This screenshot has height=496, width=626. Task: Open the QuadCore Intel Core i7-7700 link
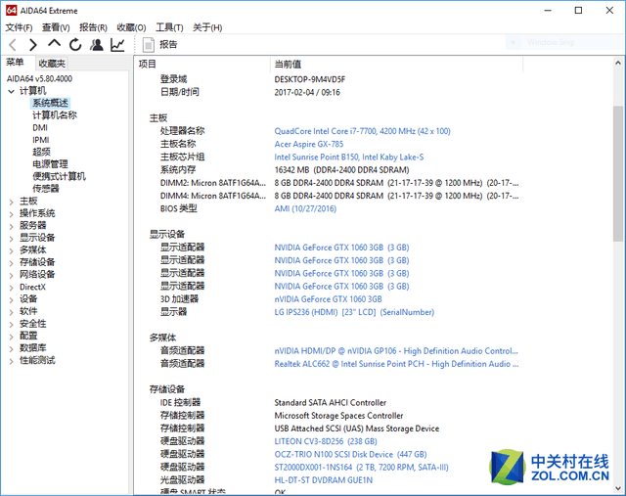click(x=362, y=131)
